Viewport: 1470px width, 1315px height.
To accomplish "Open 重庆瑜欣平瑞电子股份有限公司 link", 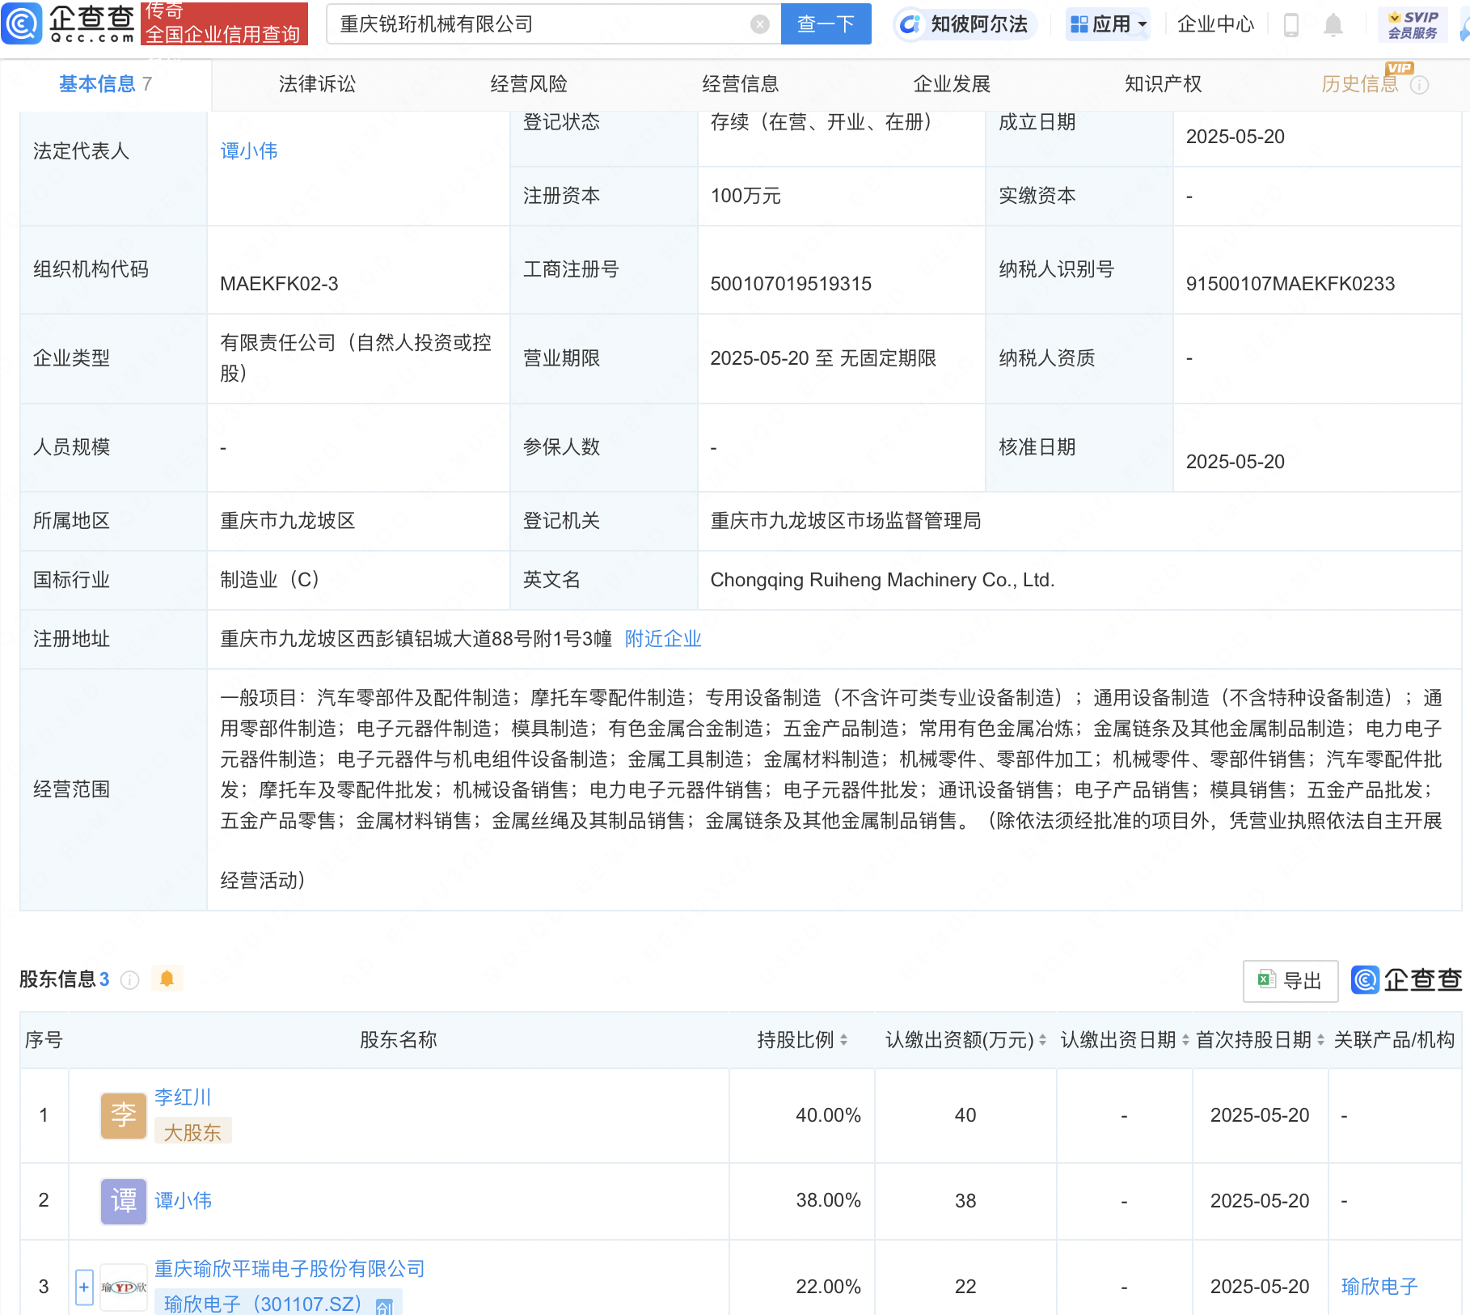I will point(289,1269).
